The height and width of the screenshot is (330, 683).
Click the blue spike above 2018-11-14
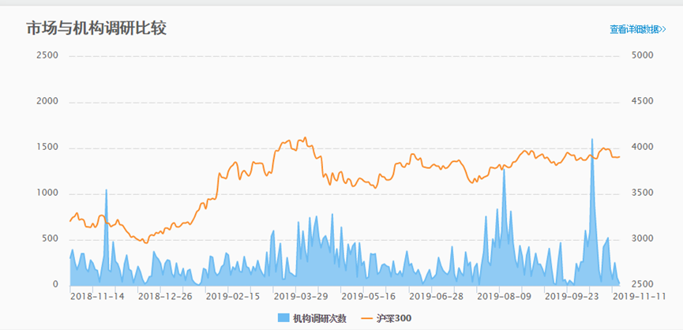click(x=106, y=193)
